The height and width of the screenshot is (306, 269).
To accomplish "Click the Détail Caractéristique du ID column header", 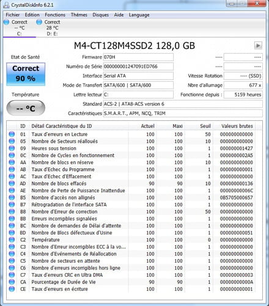I will point(79,126).
